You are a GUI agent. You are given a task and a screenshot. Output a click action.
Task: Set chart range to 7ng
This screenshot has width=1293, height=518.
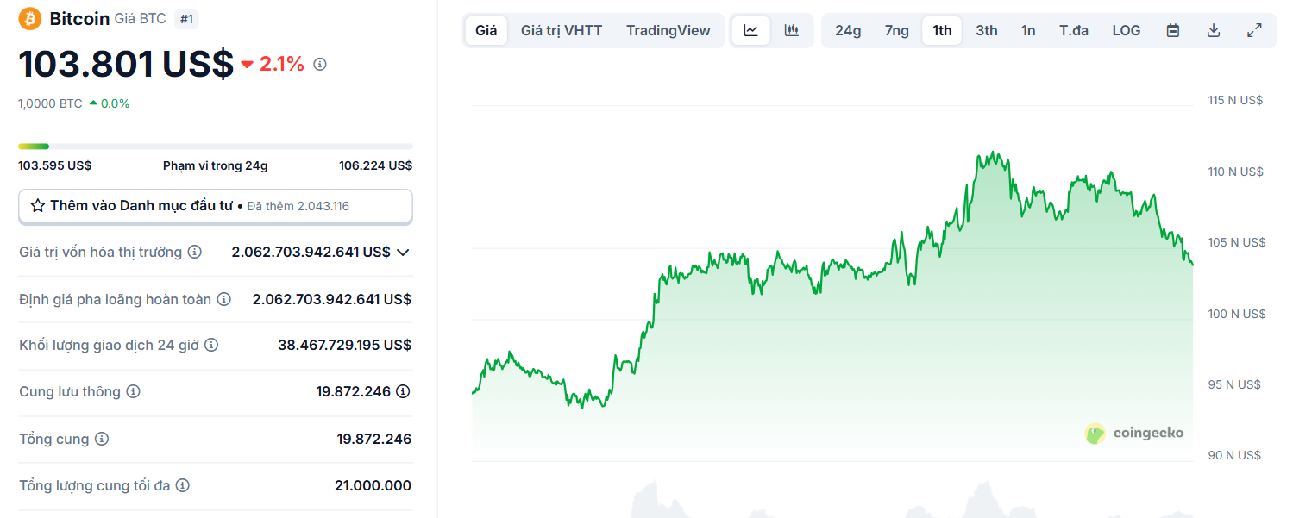click(x=897, y=31)
